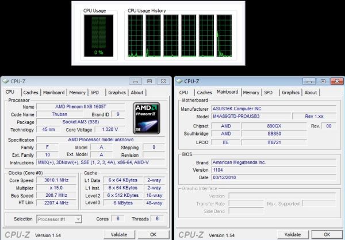
Task: Open Memory tab in right CPU-Z window
Action: click(251, 92)
